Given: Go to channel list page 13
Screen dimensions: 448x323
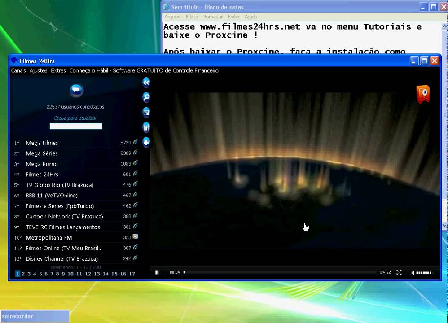Looking at the screenshot, I should pyautogui.click(x=97, y=274).
